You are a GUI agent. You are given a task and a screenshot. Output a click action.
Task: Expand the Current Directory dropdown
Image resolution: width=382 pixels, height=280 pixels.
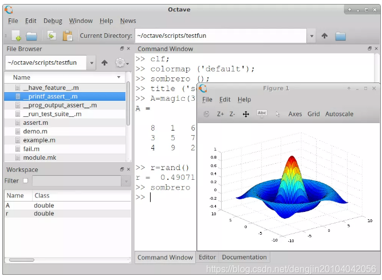[x=312, y=36]
